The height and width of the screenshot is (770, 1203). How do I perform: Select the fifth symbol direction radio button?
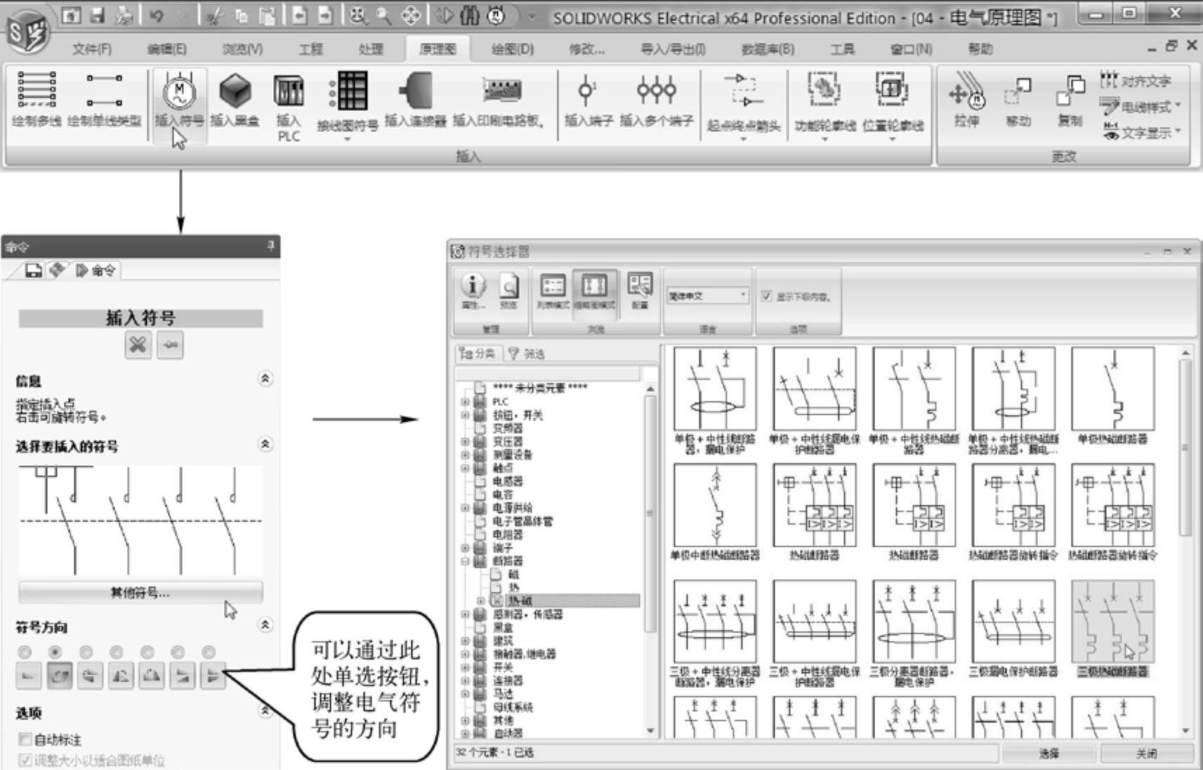click(147, 652)
